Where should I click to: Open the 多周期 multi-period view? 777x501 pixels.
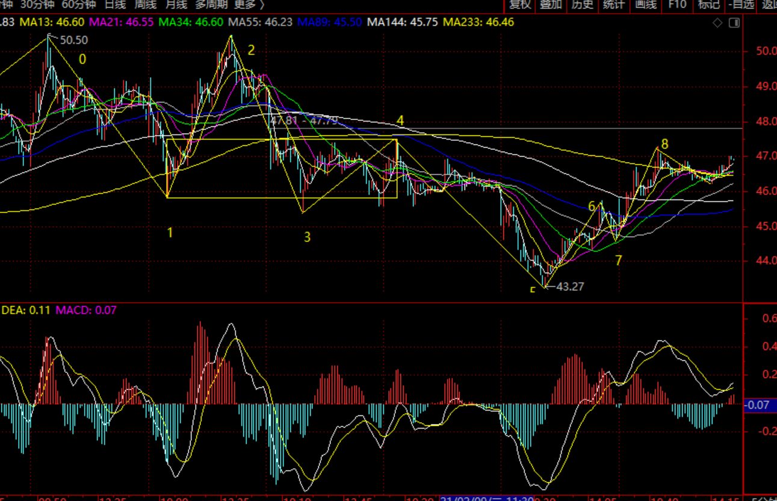211,5
